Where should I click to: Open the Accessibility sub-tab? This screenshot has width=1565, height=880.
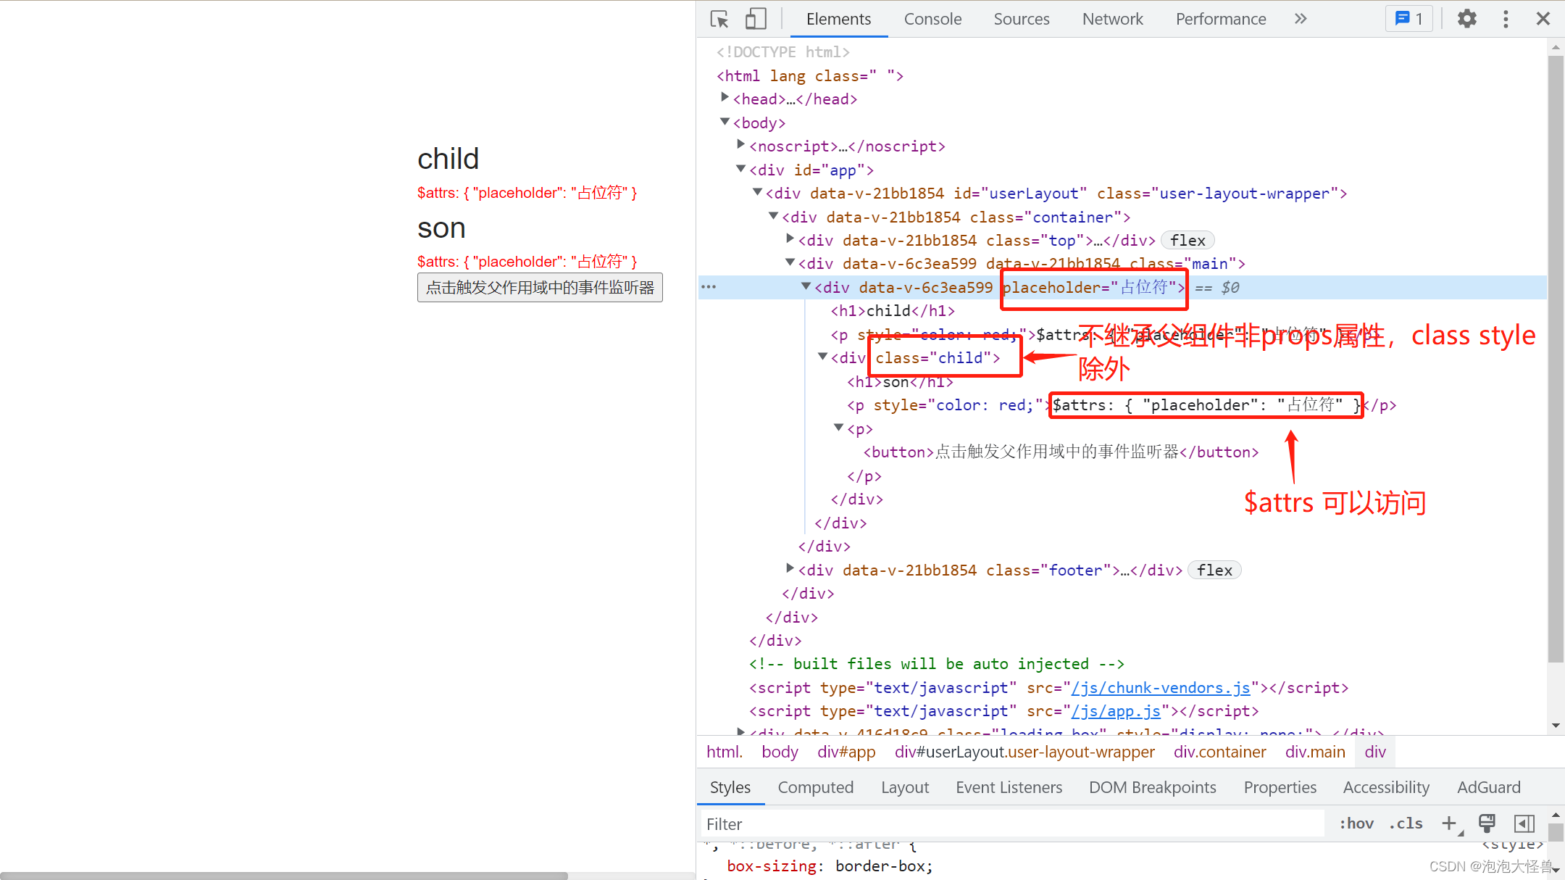click(x=1386, y=787)
